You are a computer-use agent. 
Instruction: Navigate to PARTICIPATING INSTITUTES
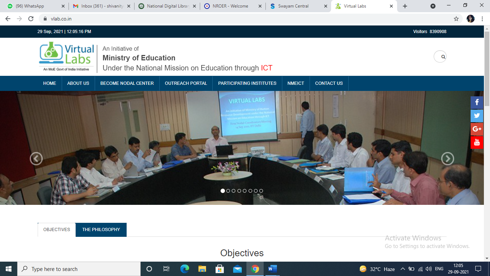[x=247, y=83]
